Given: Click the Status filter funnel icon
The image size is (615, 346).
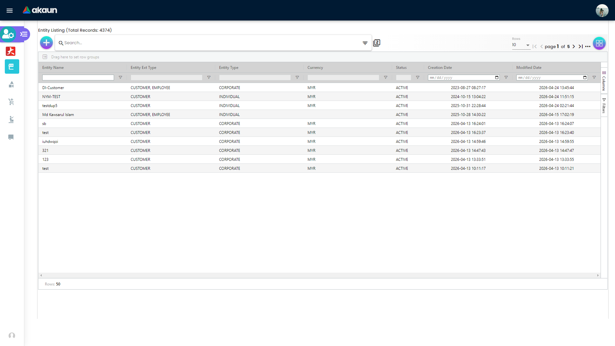Looking at the screenshot, I should [418, 77].
